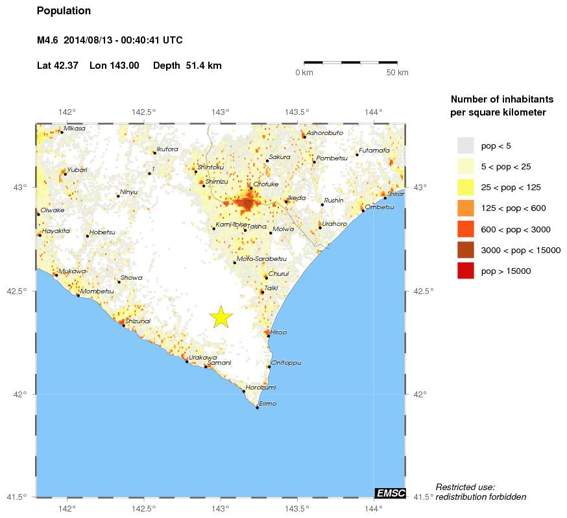Select the 'Taiki' town label
The height and width of the screenshot is (518, 567).
[271, 288]
